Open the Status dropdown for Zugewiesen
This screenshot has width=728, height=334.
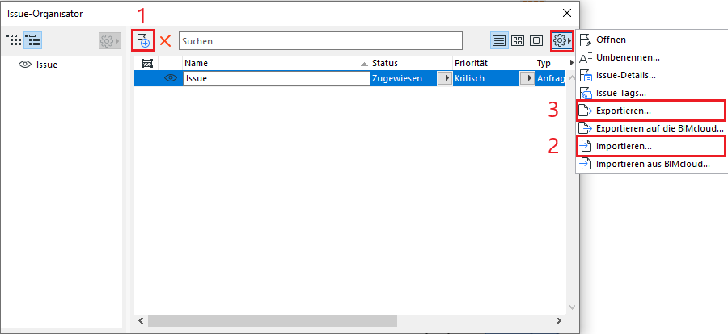[444, 78]
